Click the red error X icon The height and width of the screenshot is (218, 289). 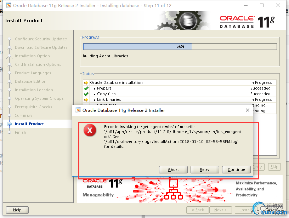pyautogui.click(x=90, y=130)
